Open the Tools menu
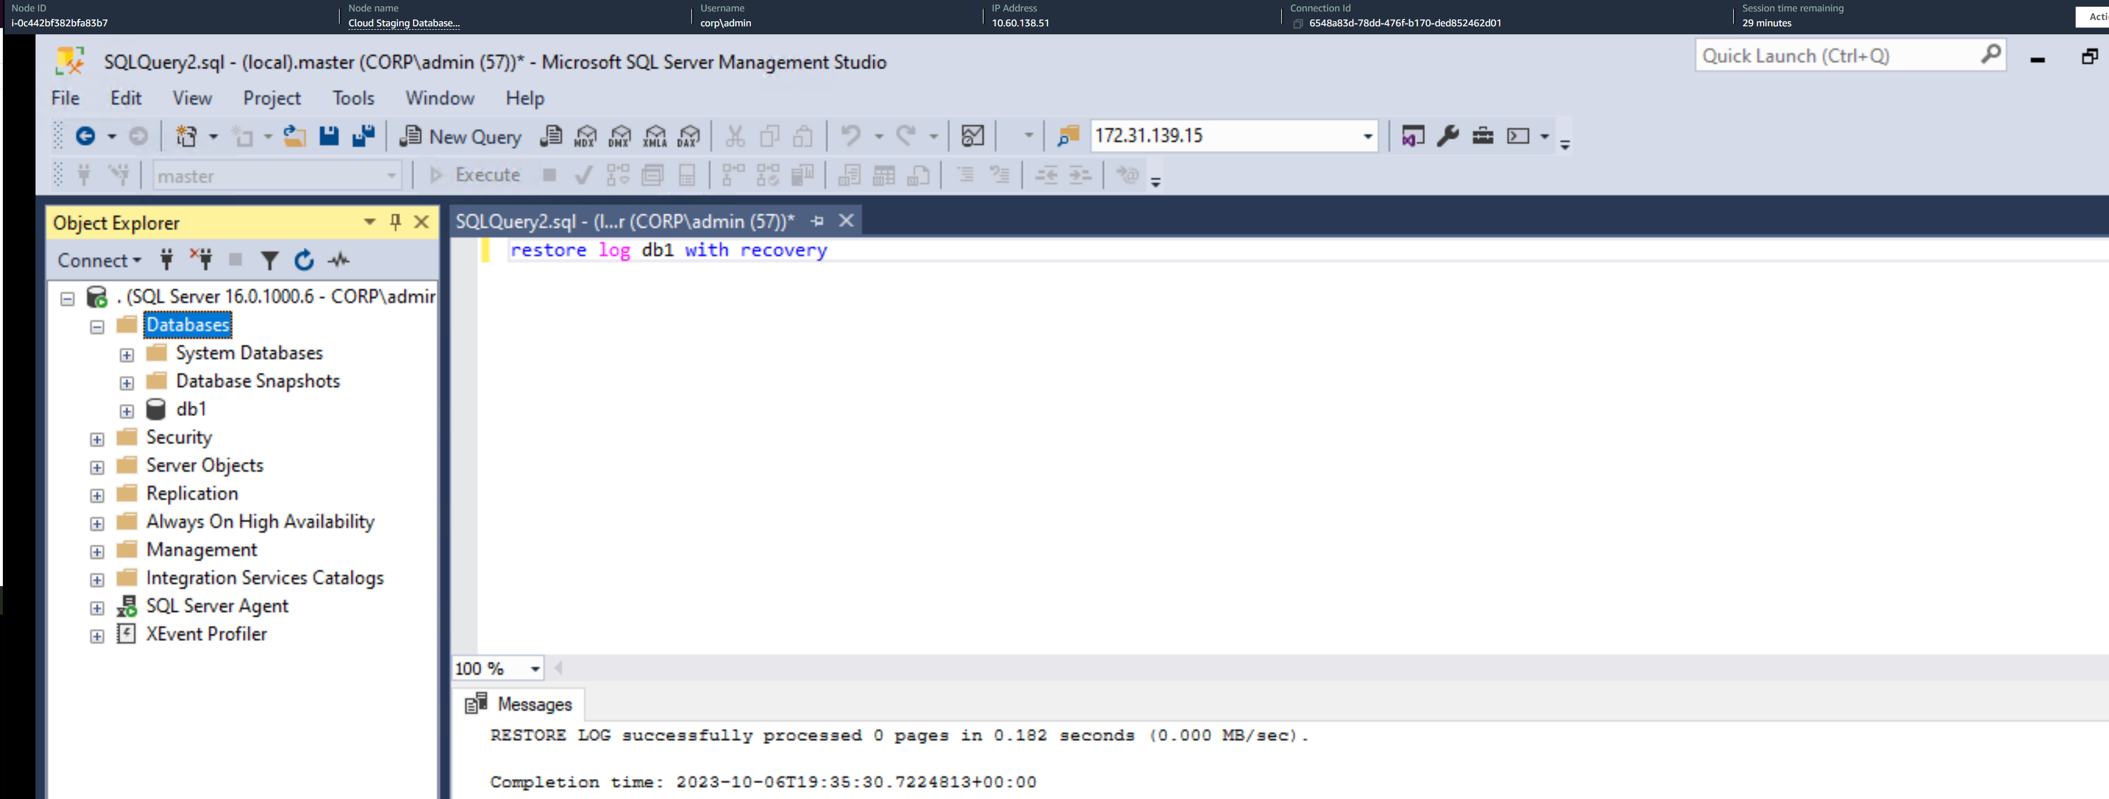This screenshot has height=799, width=2109. pos(353,98)
